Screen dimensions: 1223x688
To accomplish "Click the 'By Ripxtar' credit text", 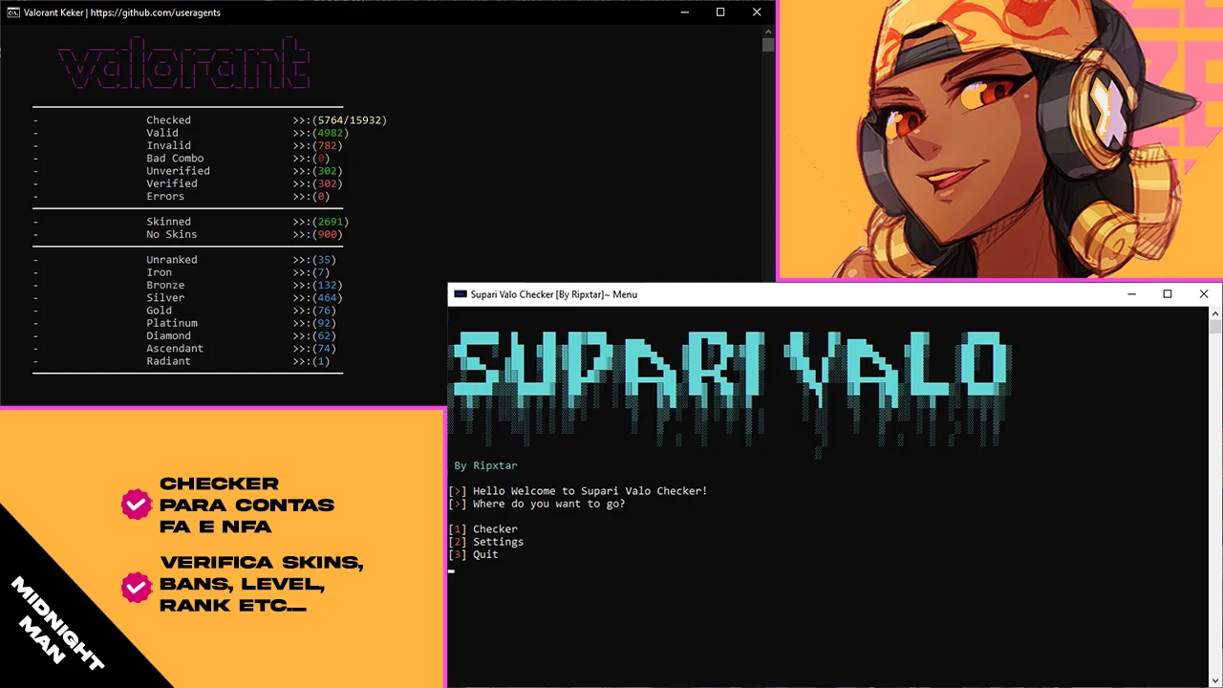I will click(485, 465).
